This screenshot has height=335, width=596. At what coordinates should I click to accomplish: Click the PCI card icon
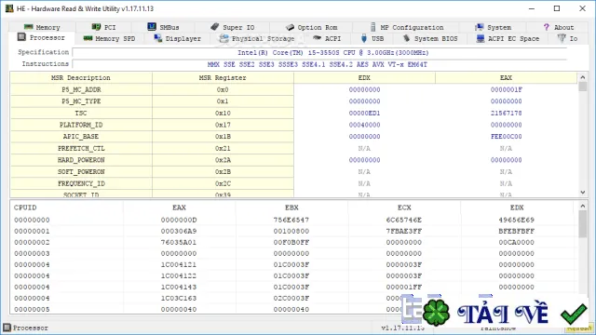(x=96, y=27)
